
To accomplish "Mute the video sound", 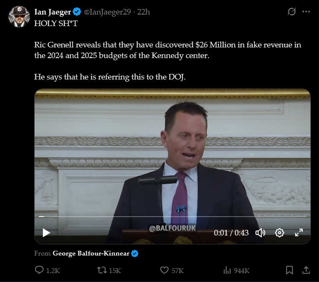I will tap(260, 232).
